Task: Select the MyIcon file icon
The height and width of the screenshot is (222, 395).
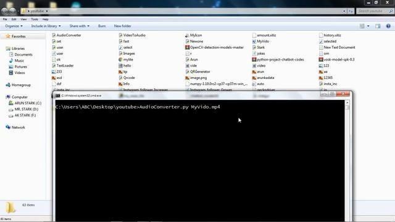Action: (x=187, y=35)
